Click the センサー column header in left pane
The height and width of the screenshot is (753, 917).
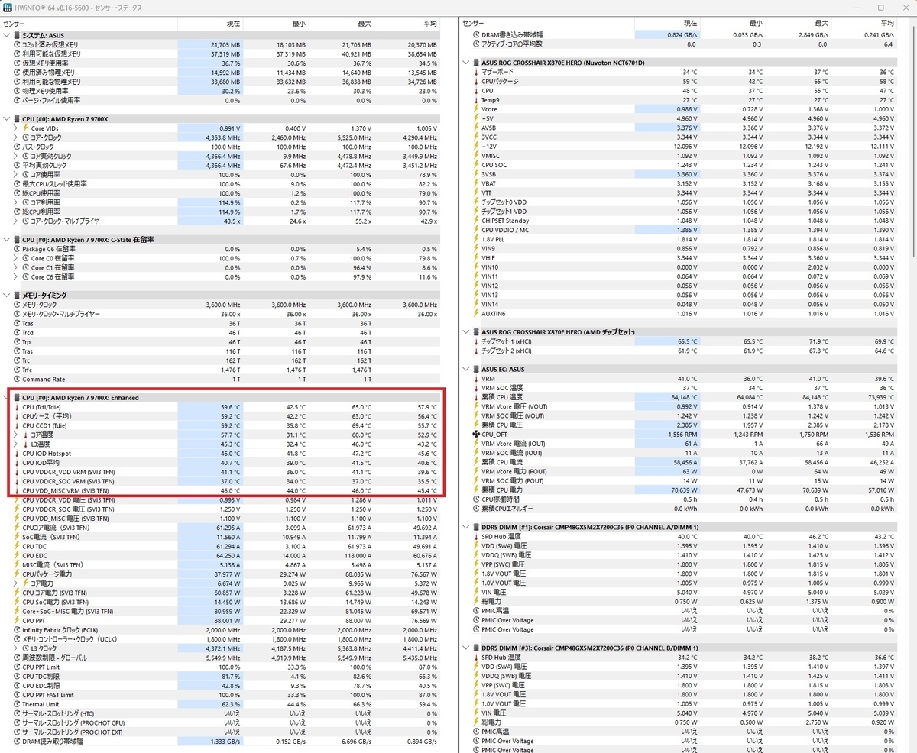point(90,24)
